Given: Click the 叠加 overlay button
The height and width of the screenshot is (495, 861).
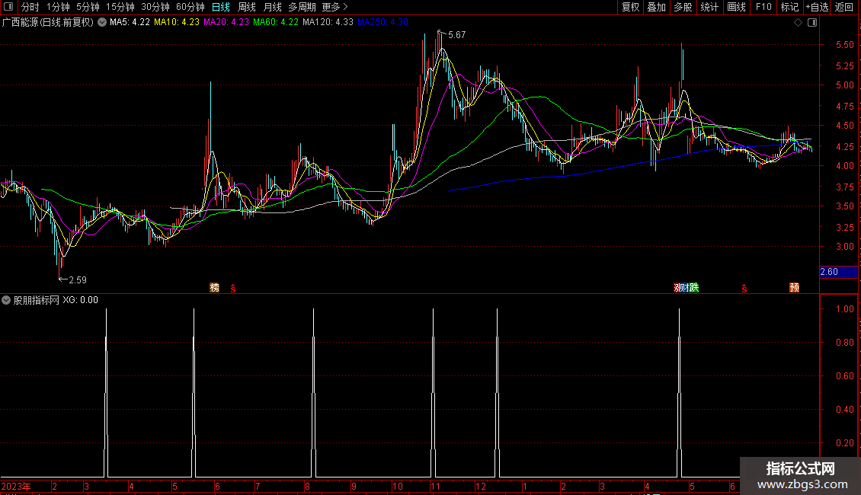Looking at the screenshot, I should pos(657,7).
